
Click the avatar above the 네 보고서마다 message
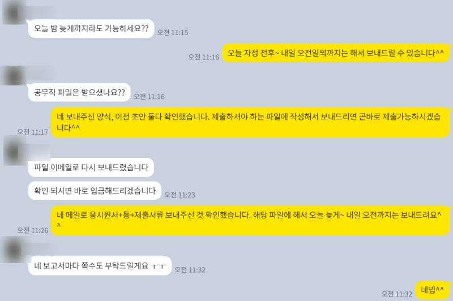13,250
